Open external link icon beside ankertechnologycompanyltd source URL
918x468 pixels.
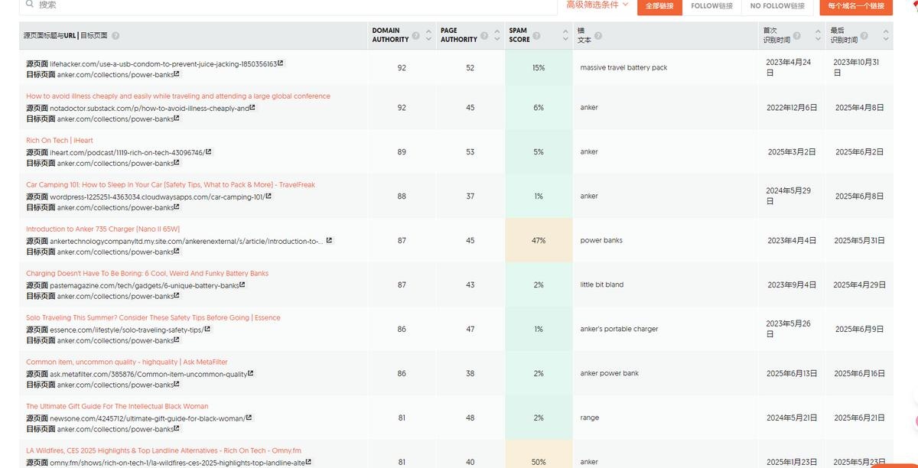330,240
